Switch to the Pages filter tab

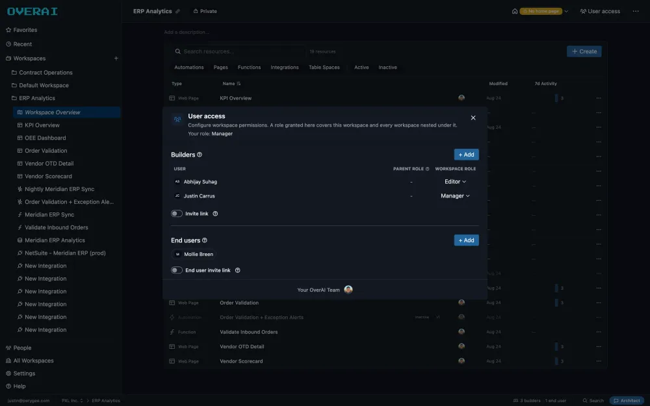click(x=220, y=67)
